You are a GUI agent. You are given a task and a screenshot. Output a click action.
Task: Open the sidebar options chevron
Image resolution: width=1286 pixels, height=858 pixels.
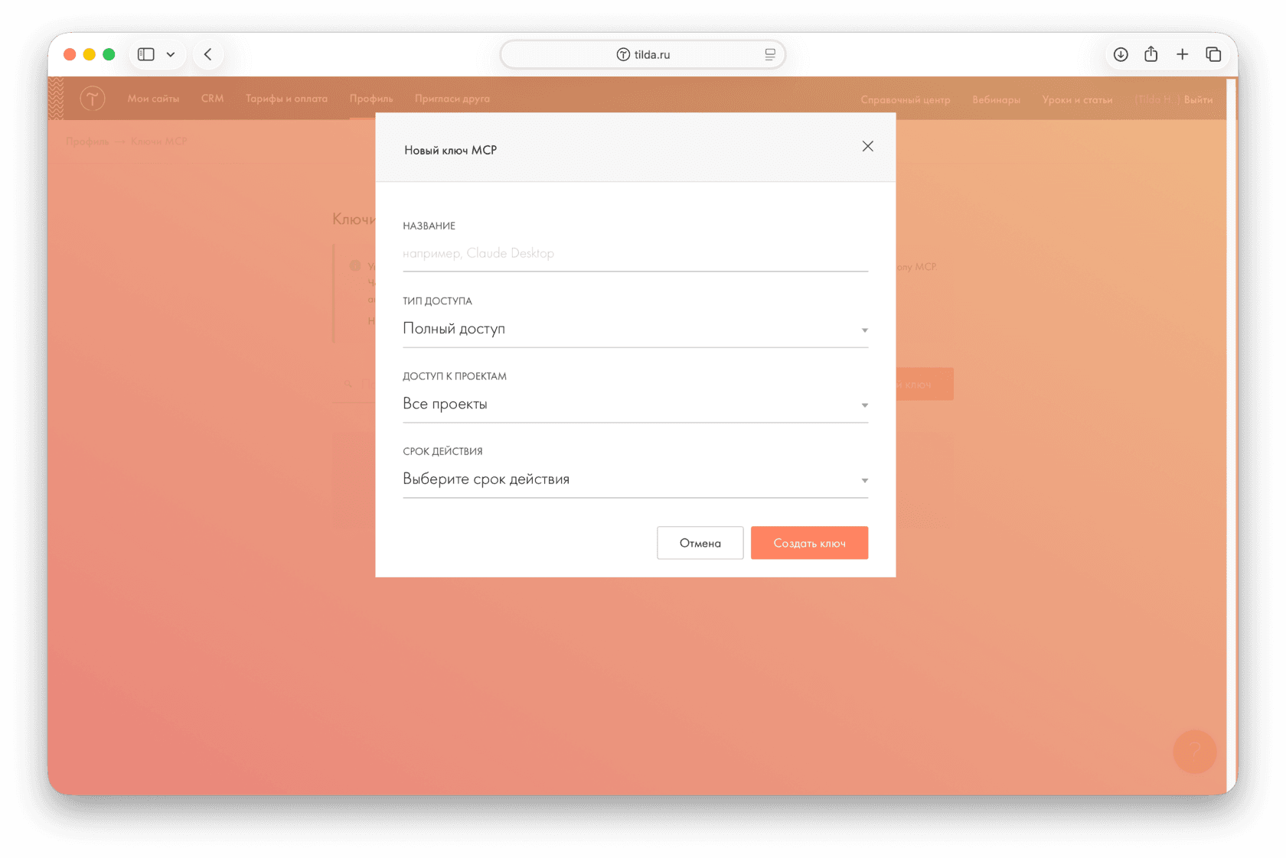(171, 54)
